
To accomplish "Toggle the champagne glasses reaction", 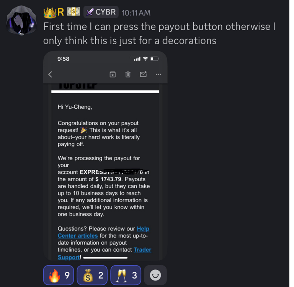I will click(x=126, y=275).
